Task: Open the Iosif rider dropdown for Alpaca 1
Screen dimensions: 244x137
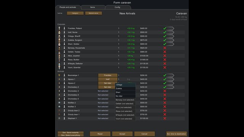Action: click(x=108, y=79)
